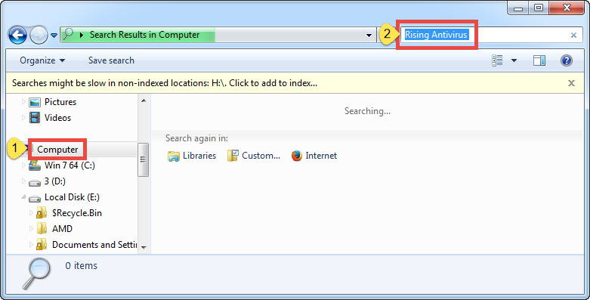Click the Pictures library icon
590x300 pixels.
[35, 102]
